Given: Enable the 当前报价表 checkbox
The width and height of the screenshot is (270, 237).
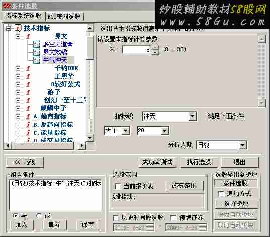Looking at the screenshot, I should pos(118,186).
